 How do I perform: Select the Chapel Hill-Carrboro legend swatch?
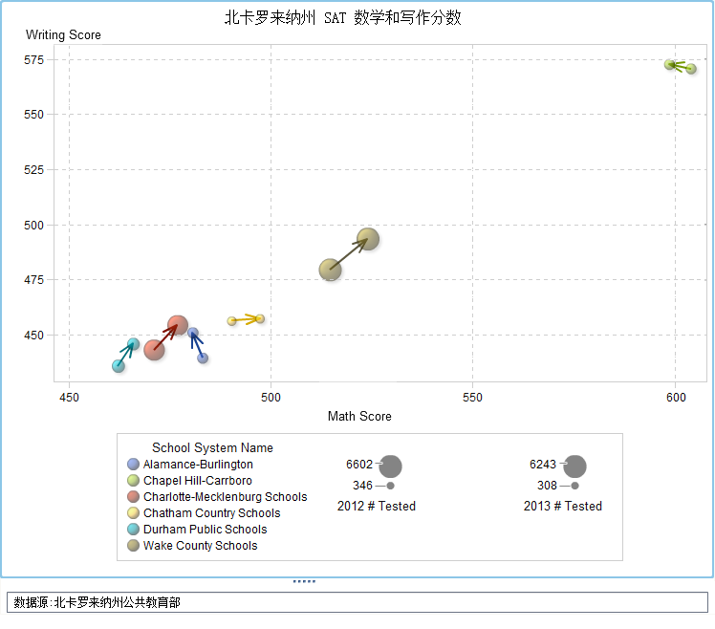134,481
